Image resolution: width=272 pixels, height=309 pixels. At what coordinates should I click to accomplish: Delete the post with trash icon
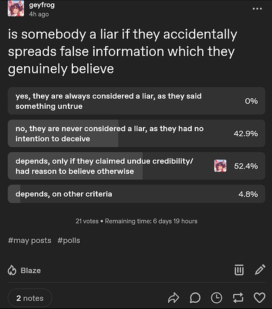[x=239, y=270]
